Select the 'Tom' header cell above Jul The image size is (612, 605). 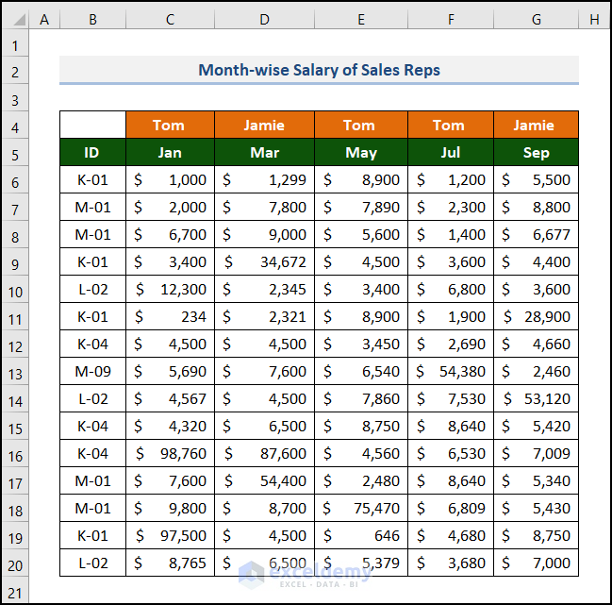pyautogui.click(x=451, y=125)
